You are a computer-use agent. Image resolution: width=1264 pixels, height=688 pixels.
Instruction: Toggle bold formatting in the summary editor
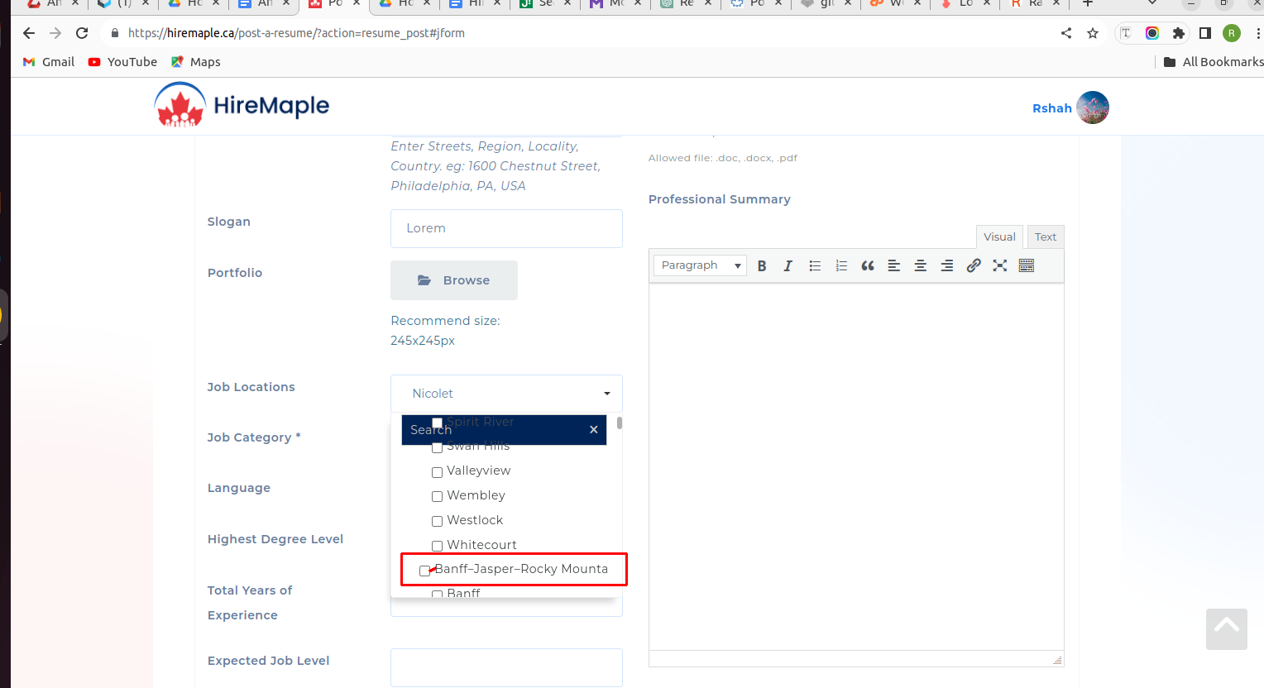pos(762,265)
